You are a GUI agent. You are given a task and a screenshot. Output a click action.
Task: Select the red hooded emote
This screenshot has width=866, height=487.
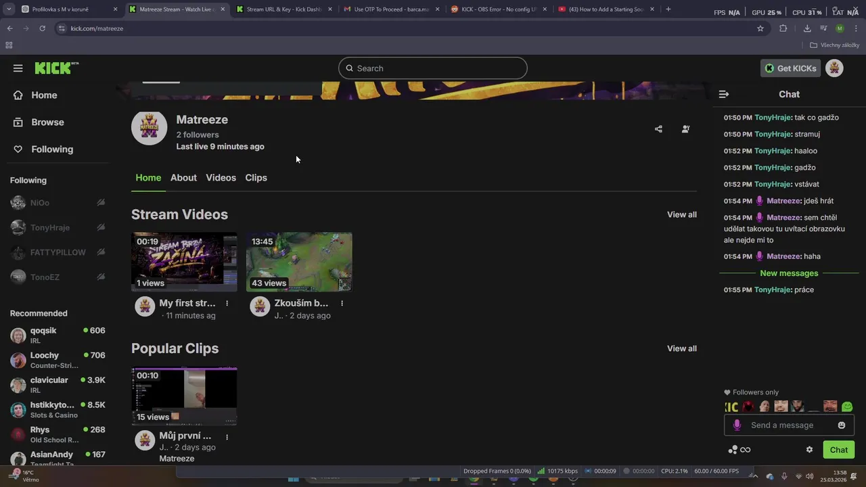pyautogui.click(x=748, y=407)
